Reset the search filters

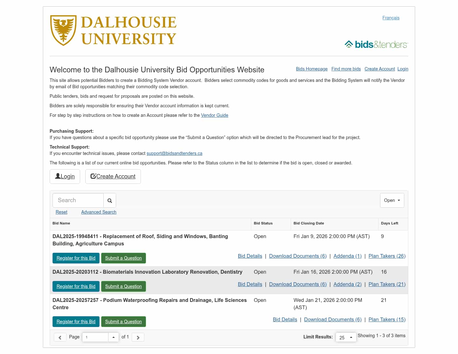[x=61, y=212]
